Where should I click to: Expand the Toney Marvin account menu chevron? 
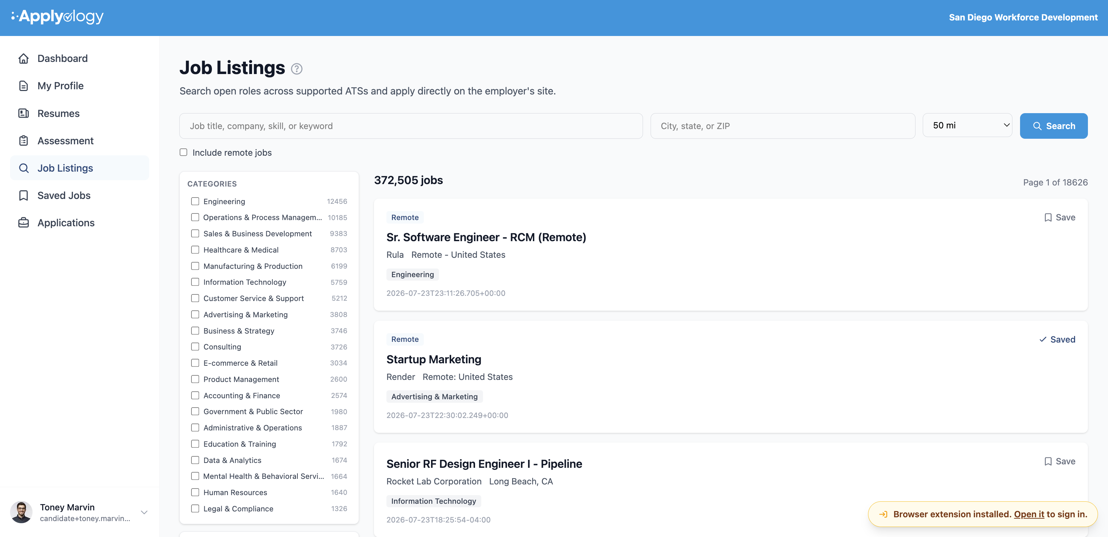[144, 512]
